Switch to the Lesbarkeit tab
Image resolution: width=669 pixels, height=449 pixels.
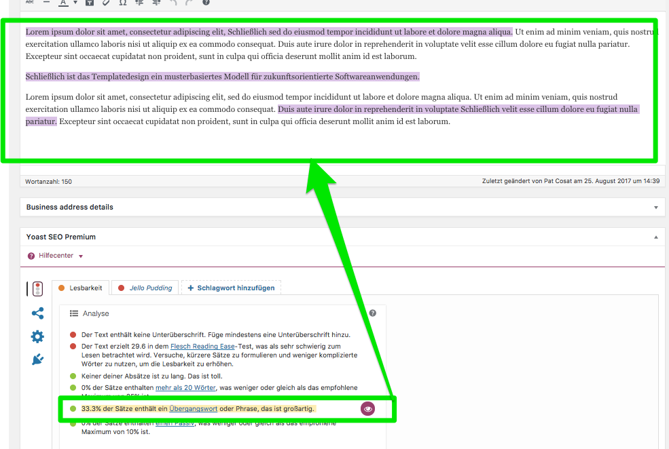(81, 288)
